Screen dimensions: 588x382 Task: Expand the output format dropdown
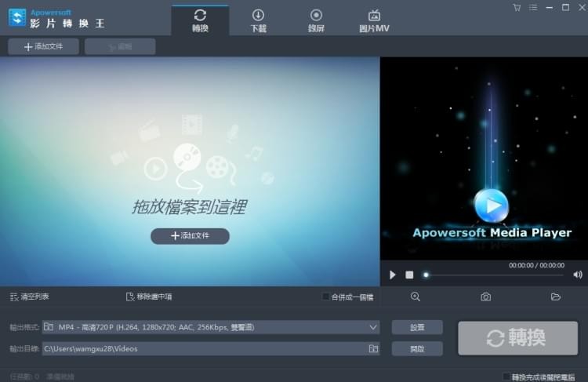(373, 327)
